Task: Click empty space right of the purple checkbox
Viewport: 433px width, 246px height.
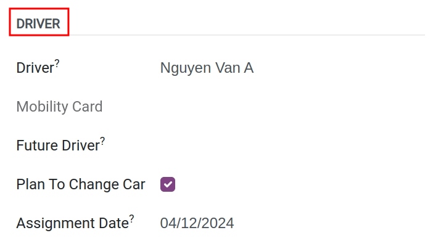Action: [x=300, y=184]
